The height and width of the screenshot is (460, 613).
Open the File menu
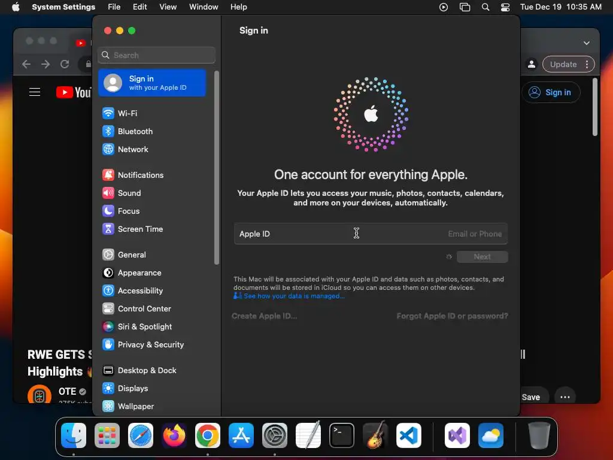click(114, 7)
